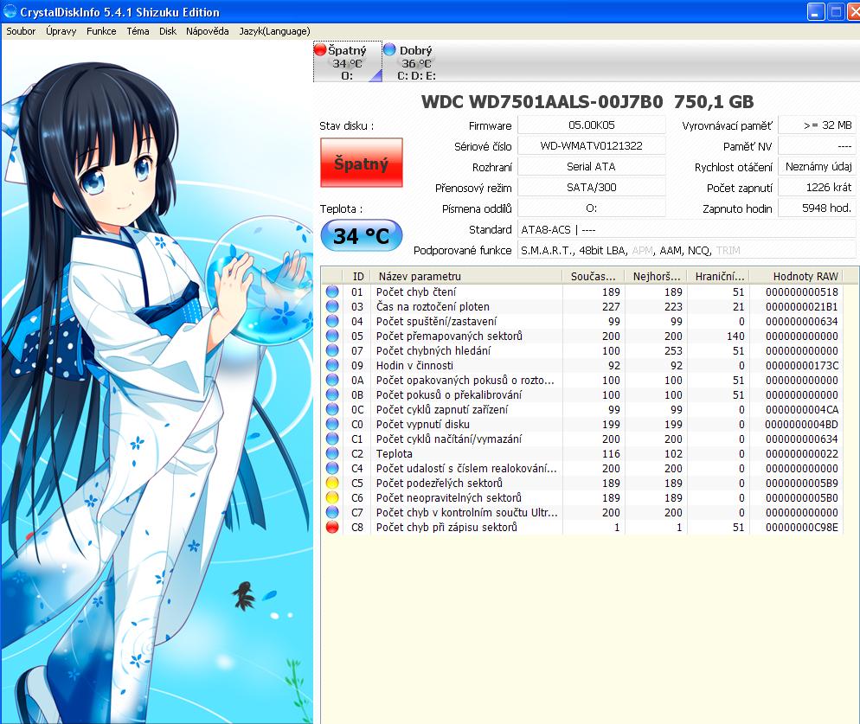Click the Součas... column header

click(594, 277)
